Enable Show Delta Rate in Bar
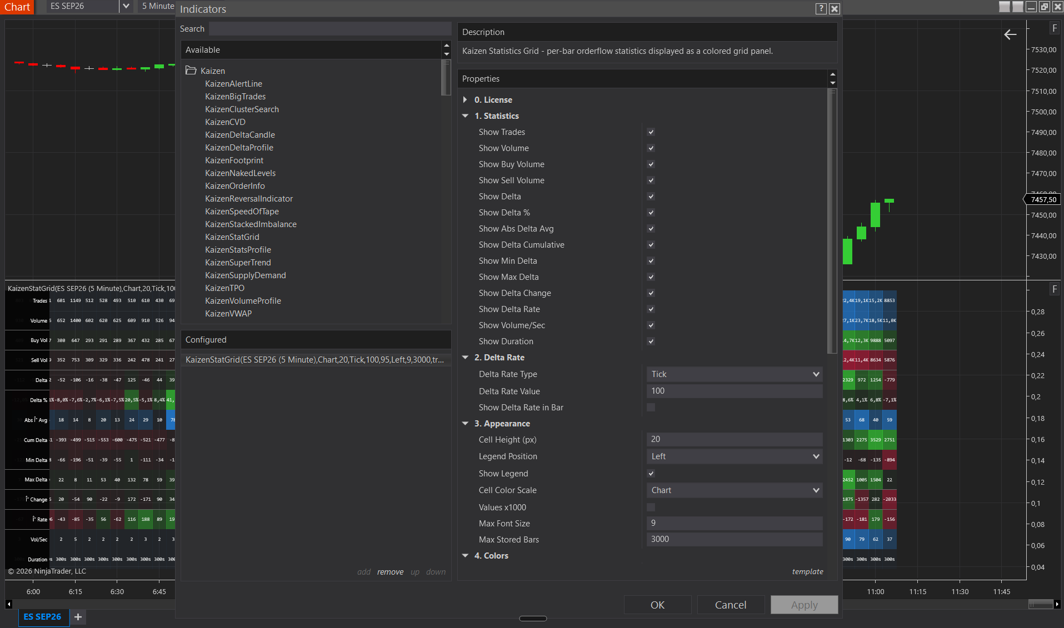1064x628 pixels. point(651,408)
